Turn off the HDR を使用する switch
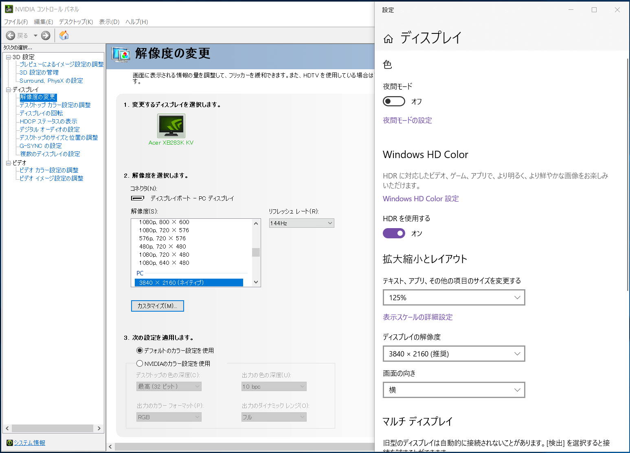This screenshot has height=453, width=630. coord(394,233)
